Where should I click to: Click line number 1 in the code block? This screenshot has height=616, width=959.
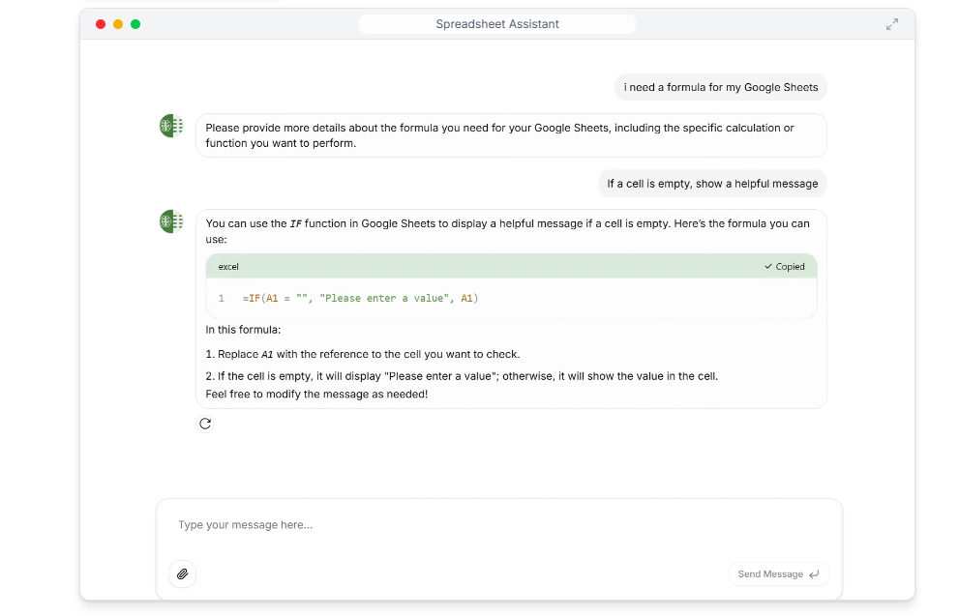click(x=222, y=299)
